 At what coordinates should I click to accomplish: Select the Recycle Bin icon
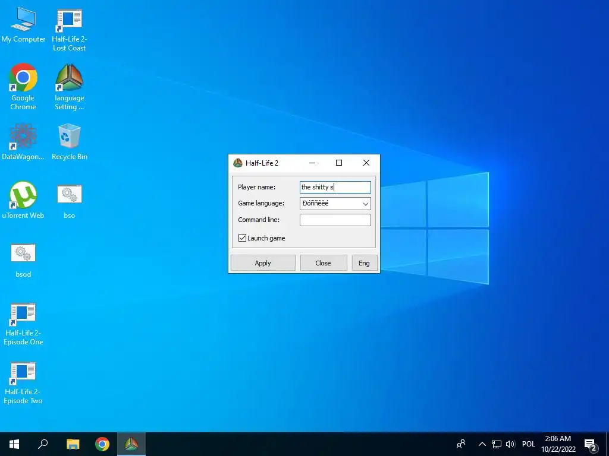coord(69,141)
